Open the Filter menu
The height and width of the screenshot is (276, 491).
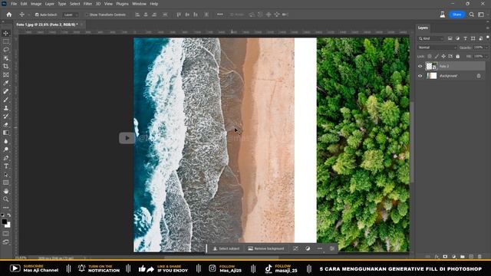tap(87, 4)
